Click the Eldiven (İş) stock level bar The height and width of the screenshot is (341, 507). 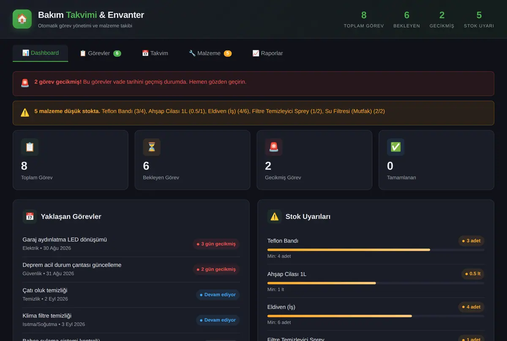(x=376, y=316)
